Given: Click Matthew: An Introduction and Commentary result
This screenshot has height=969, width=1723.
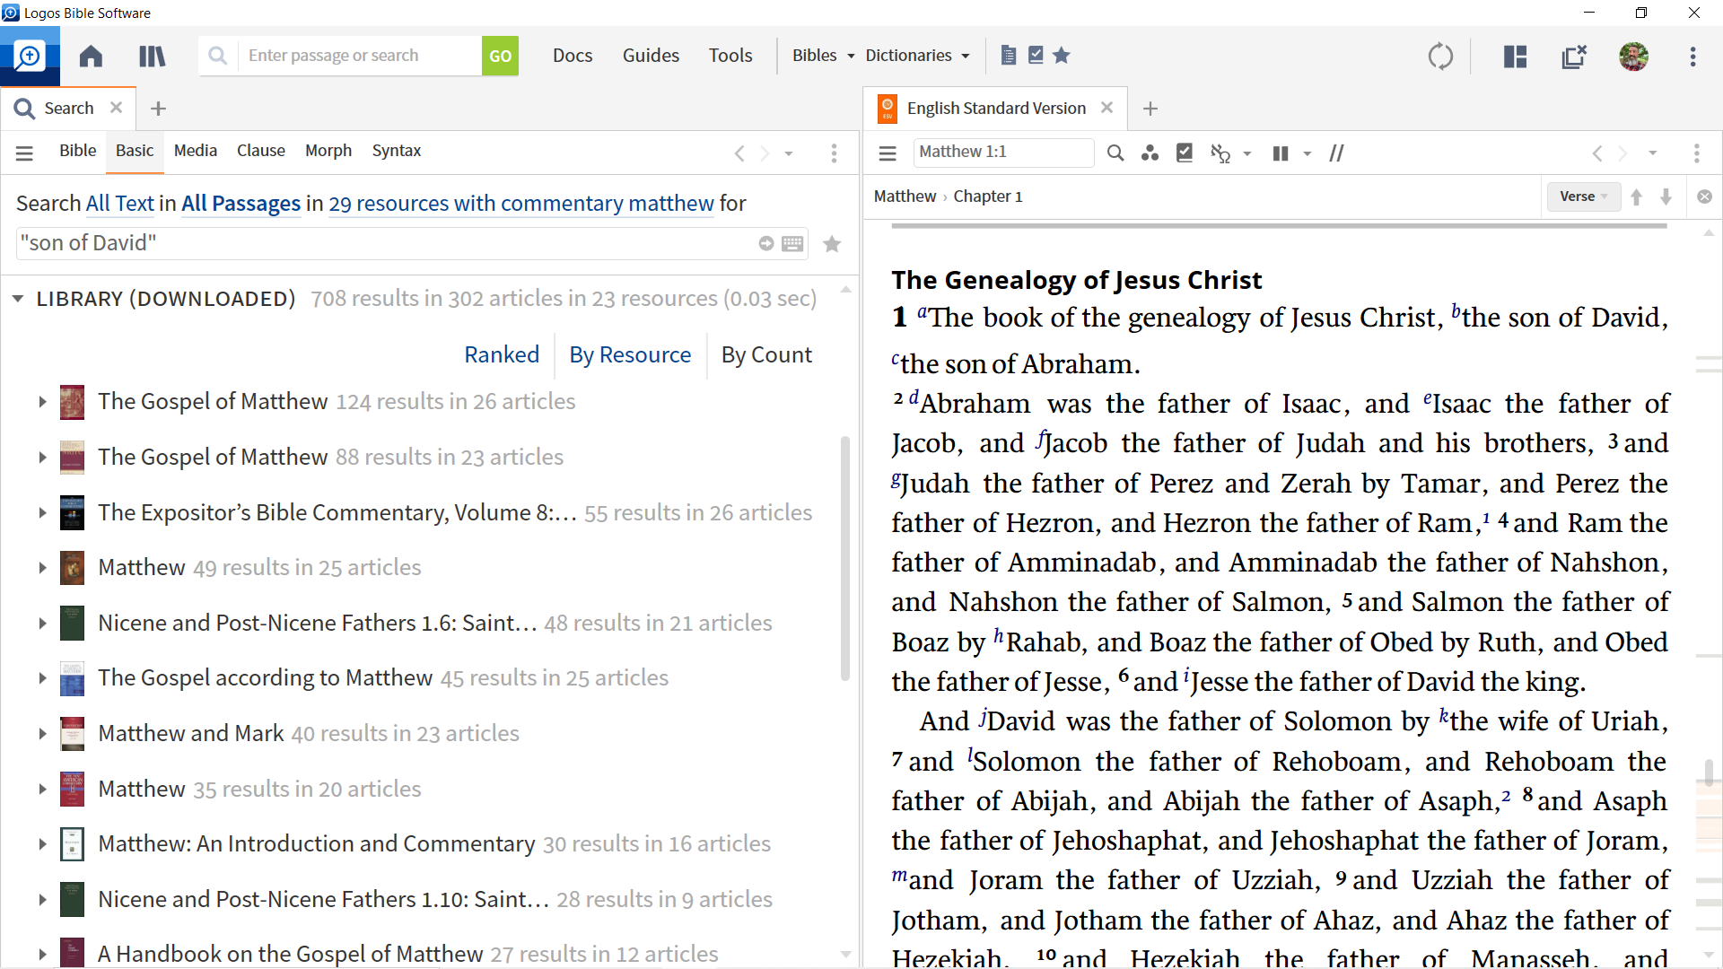Looking at the screenshot, I should click(317, 843).
